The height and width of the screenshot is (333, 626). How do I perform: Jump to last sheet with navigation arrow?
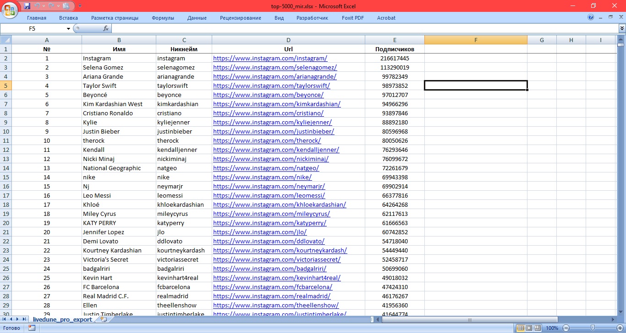[x=24, y=319]
